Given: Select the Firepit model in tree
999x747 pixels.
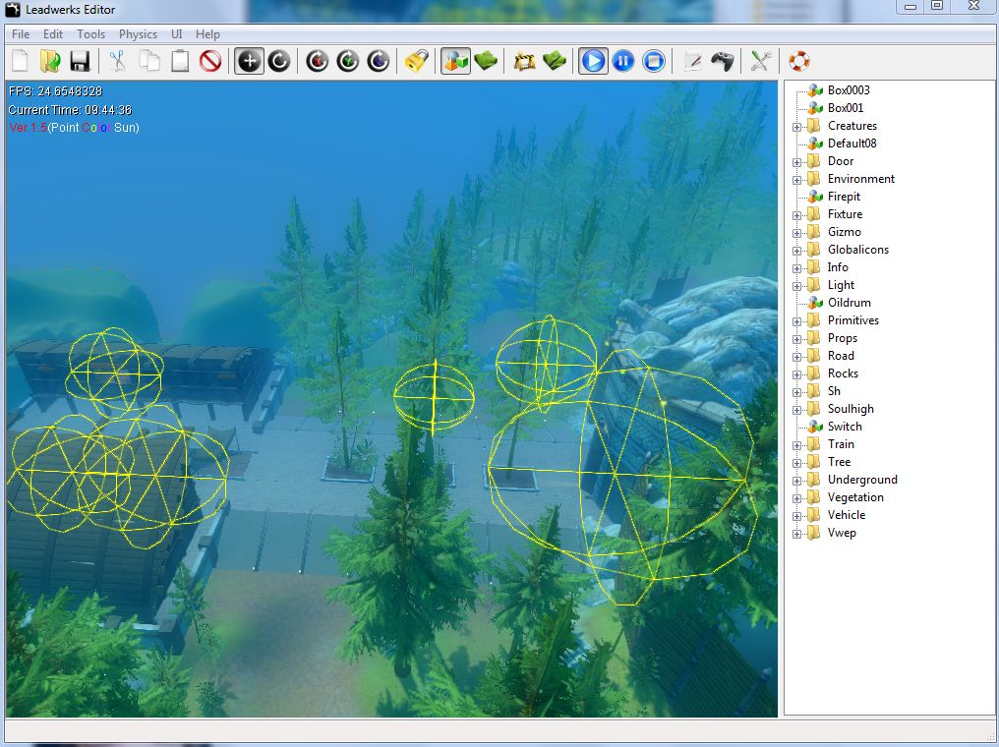Looking at the screenshot, I should tap(844, 197).
